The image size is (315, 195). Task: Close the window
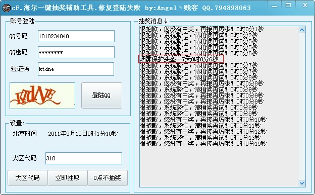[x=305, y=6]
